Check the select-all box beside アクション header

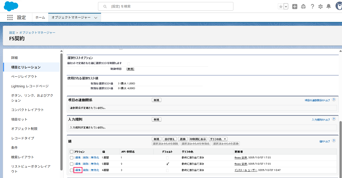click(72, 152)
